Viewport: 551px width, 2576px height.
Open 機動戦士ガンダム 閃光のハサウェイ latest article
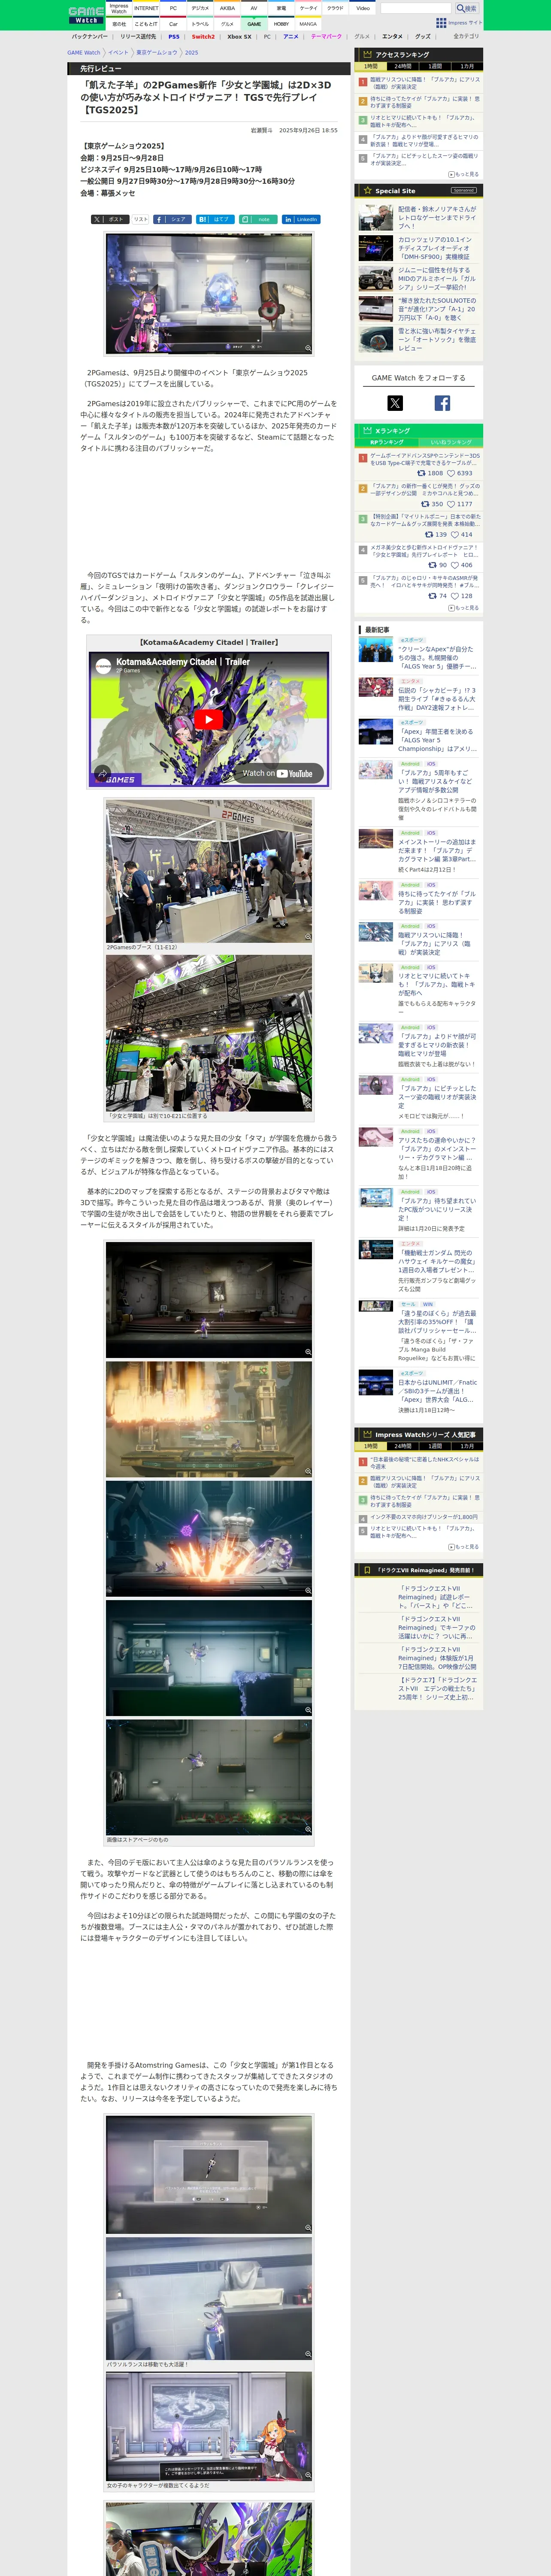click(x=437, y=1261)
